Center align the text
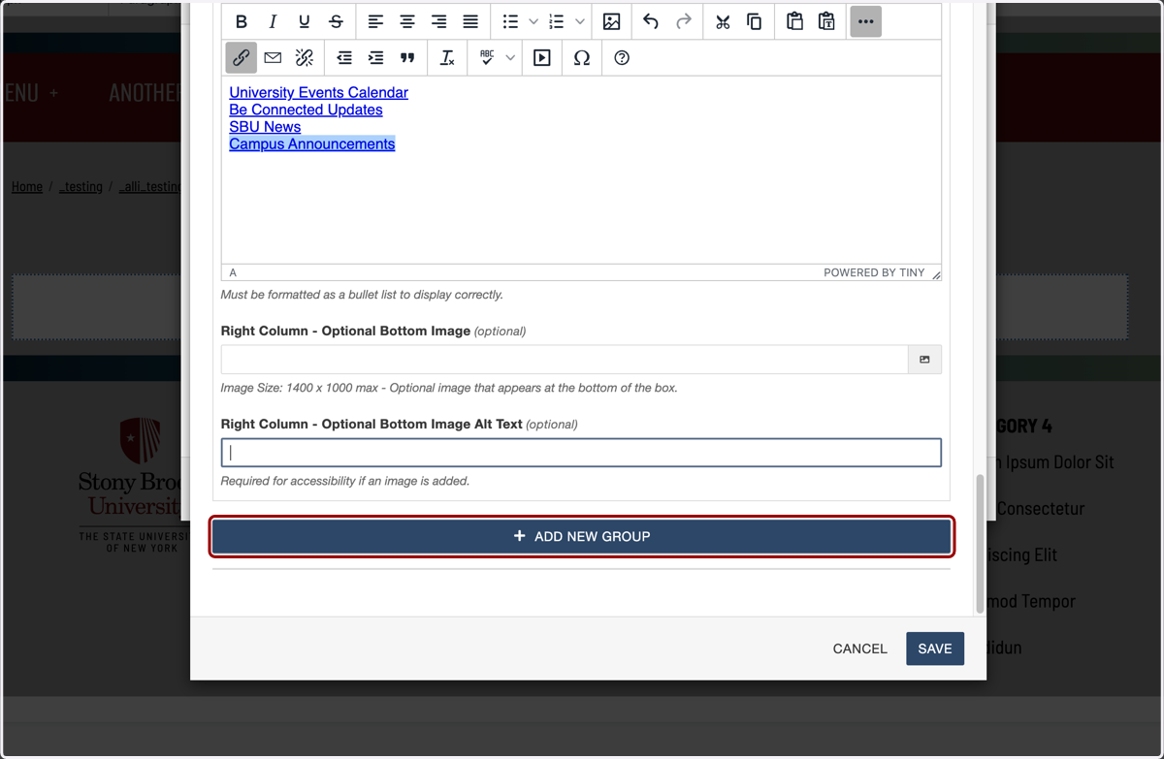This screenshot has width=1164, height=759. click(x=407, y=21)
